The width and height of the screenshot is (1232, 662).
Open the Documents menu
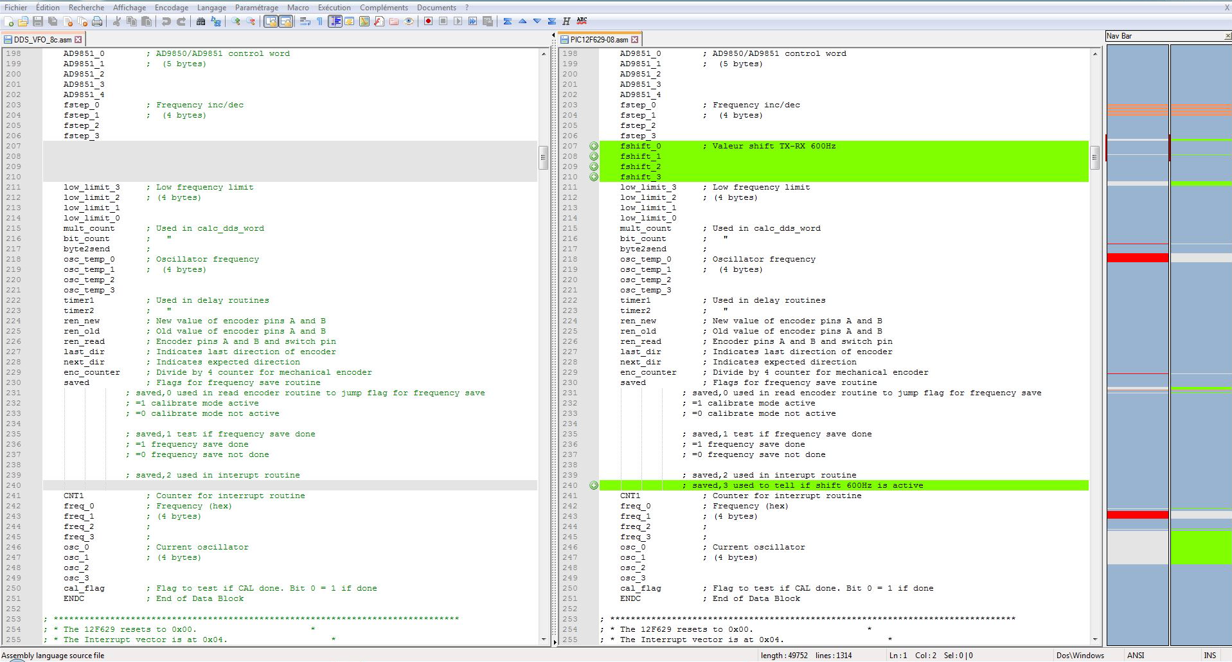click(x=436, y=8)
